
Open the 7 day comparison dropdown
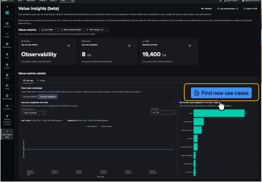[33, 113]
